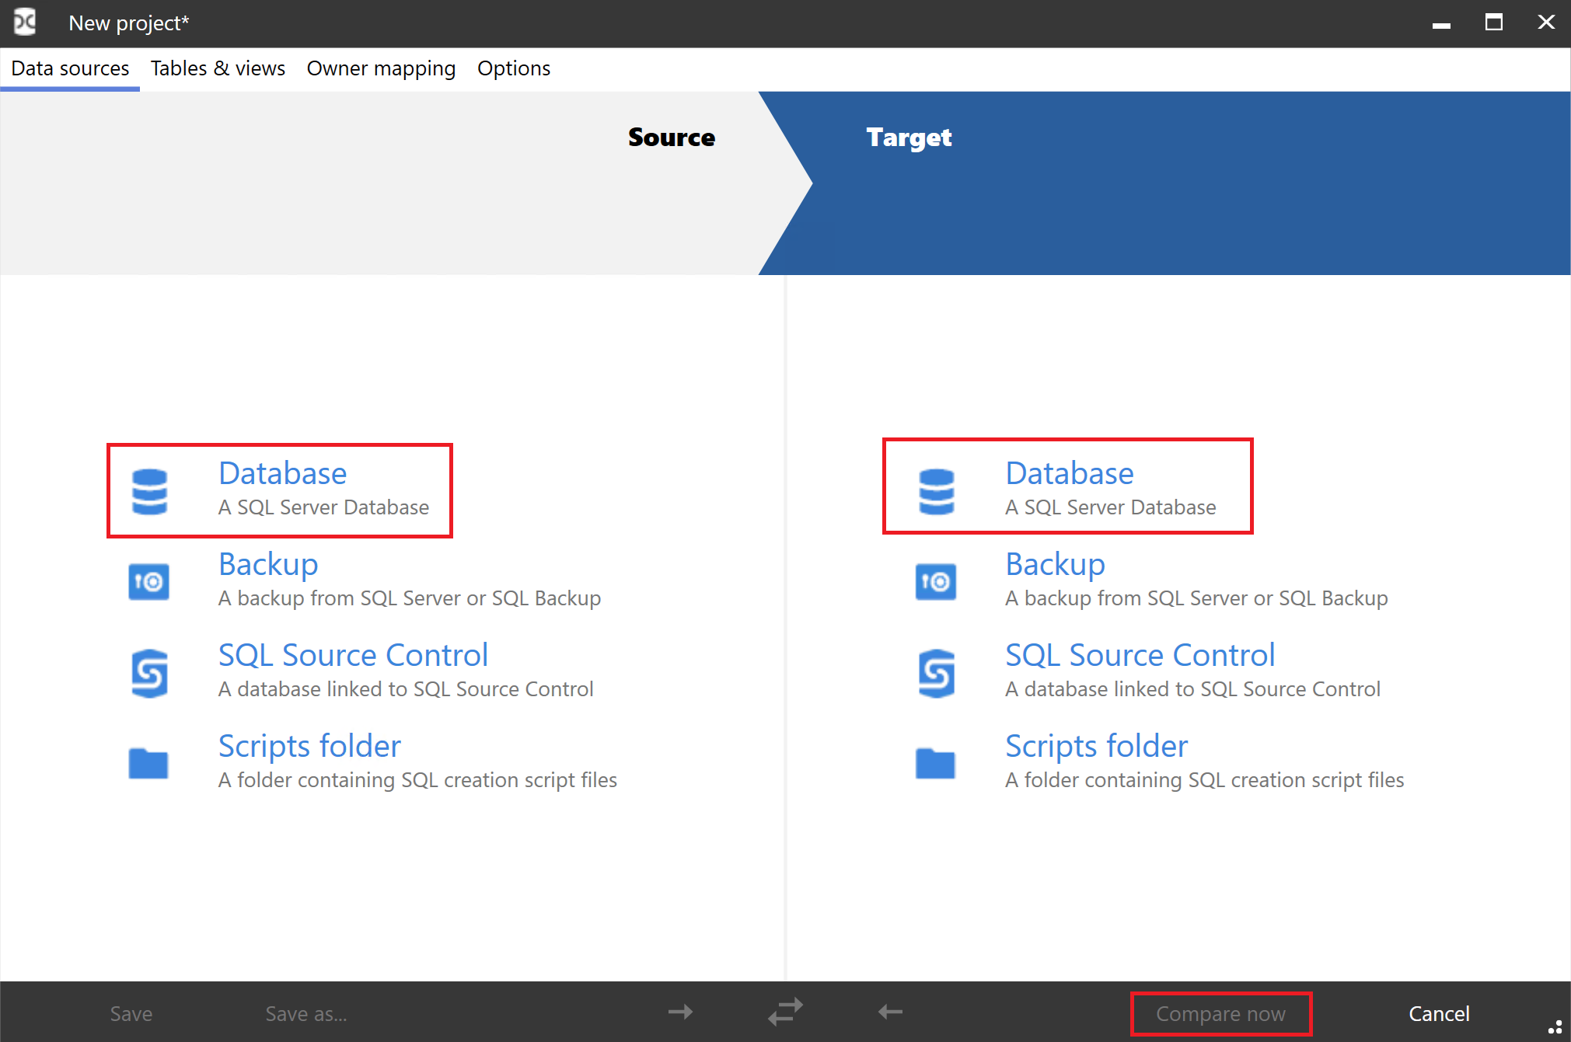Viewport: 1571px width, 1042px height.
Task: Click the copy-source-to-target right arrow
Action: coord(680,1012)
